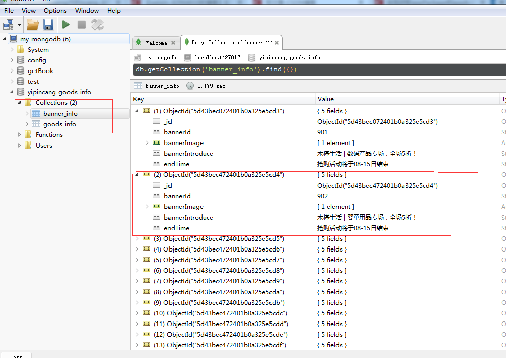Open the Help menu

[x=114, y=10]
